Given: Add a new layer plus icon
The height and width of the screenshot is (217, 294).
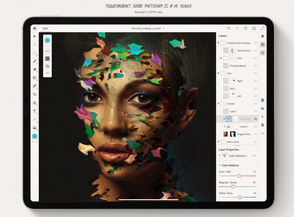Looking at the screenshot, I should [263, 100].
